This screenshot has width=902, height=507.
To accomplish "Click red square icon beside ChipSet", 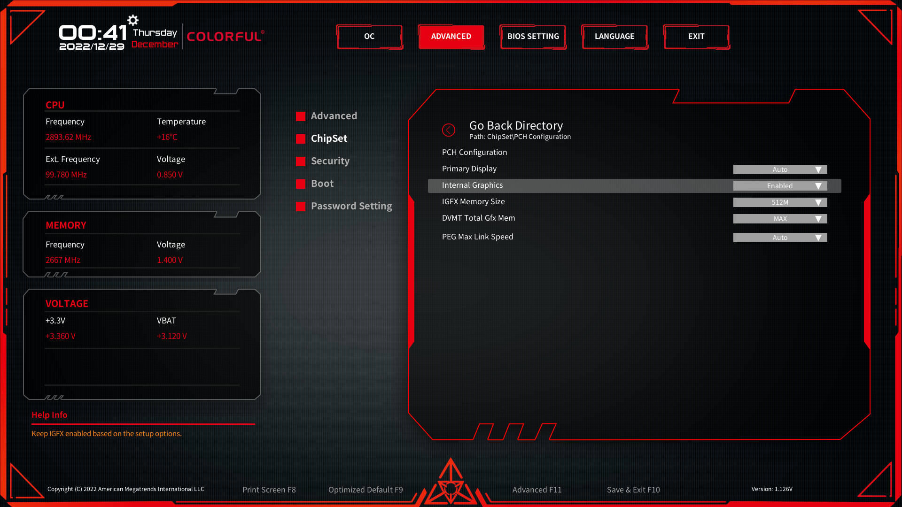I will (301, 139).
